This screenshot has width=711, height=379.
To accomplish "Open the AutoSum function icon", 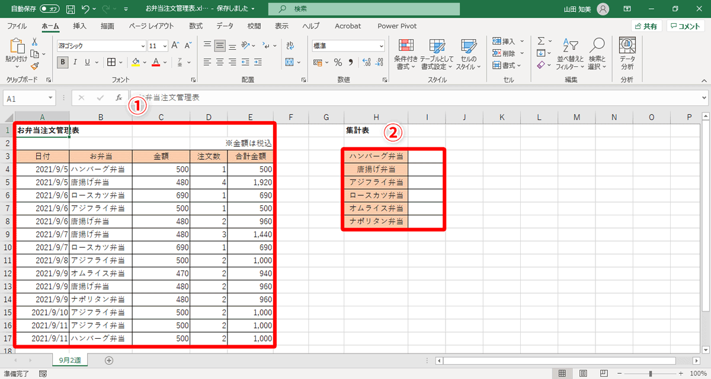I will pos(541,40).
